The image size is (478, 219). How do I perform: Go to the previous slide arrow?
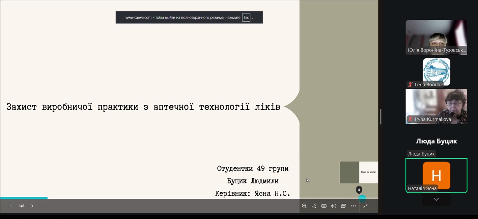point(11,206)
